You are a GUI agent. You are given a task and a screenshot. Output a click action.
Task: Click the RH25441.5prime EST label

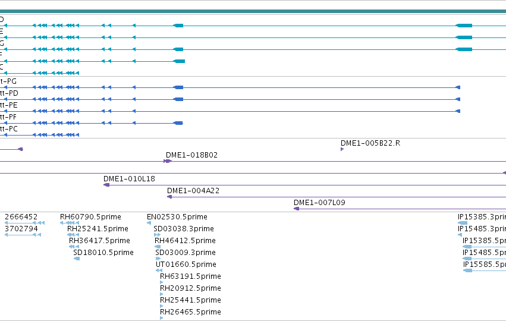(190, 300)
